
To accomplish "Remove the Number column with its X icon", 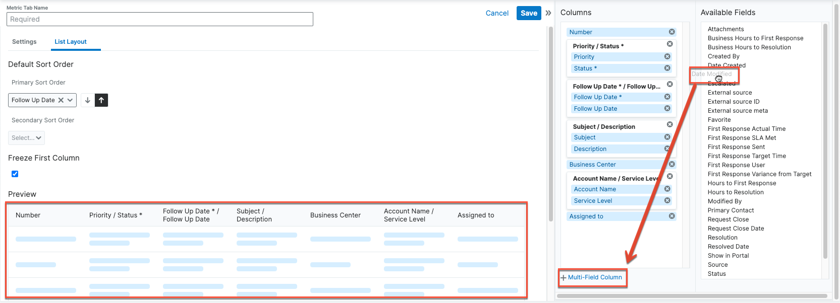I will (x=671, y=32).
